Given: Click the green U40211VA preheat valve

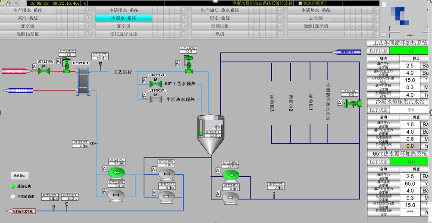Looking at the screenshot, I should point(156,82).
